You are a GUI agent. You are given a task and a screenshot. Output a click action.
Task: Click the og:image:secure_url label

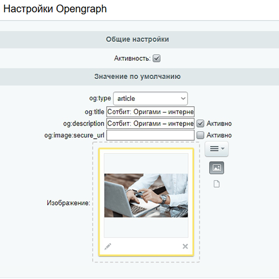[75, 136]
